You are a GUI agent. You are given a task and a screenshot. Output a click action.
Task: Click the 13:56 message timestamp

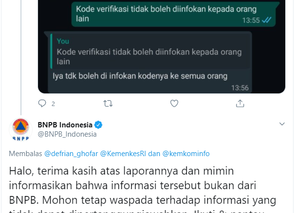[240, 88]
